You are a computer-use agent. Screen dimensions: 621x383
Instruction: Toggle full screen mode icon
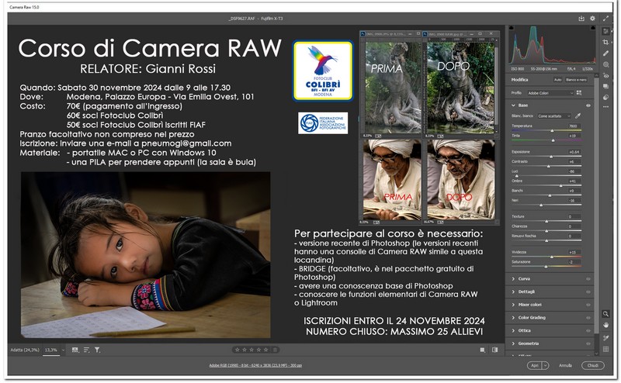pyautogui.click(x=605, y=19)
